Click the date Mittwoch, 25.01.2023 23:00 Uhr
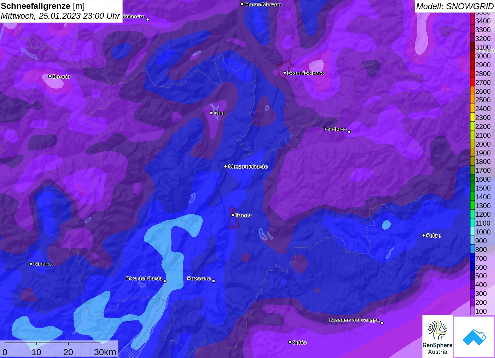Image resolution: width=495 pixels, height=358 pixels. click(60, 16)
